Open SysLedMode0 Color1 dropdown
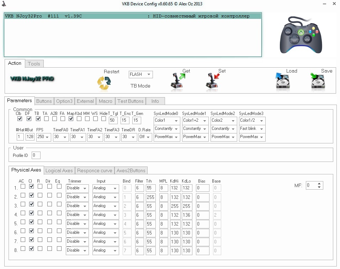Screen dimensions: 340x269 coord(167,121)
